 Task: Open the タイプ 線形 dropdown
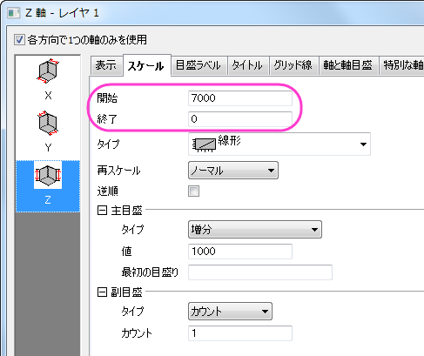[279, 144]
